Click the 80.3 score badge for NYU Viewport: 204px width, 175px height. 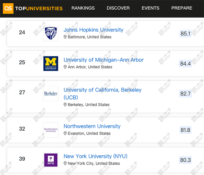coord(185,160)
